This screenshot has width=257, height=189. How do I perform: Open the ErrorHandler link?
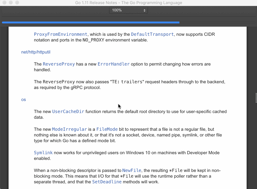click(x=114, y=64)
